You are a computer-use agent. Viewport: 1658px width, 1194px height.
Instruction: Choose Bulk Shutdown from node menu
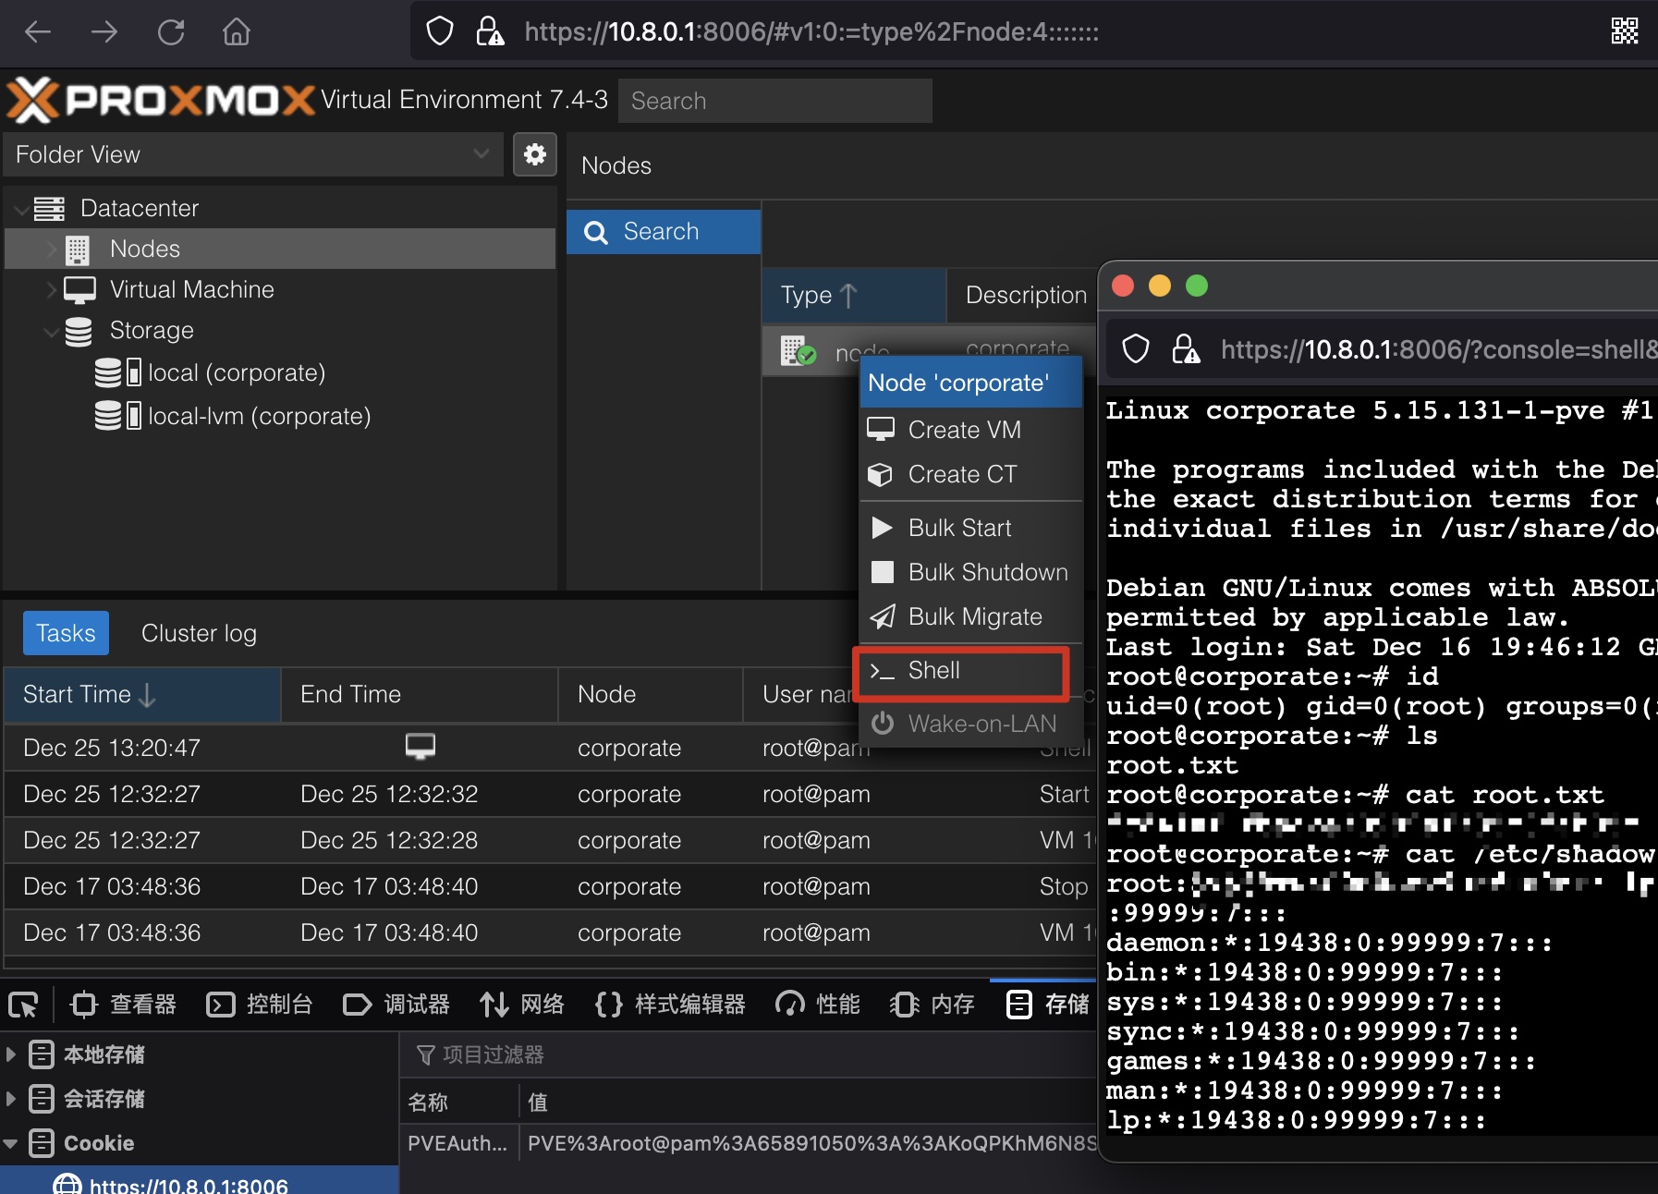[x=970, y=572]
